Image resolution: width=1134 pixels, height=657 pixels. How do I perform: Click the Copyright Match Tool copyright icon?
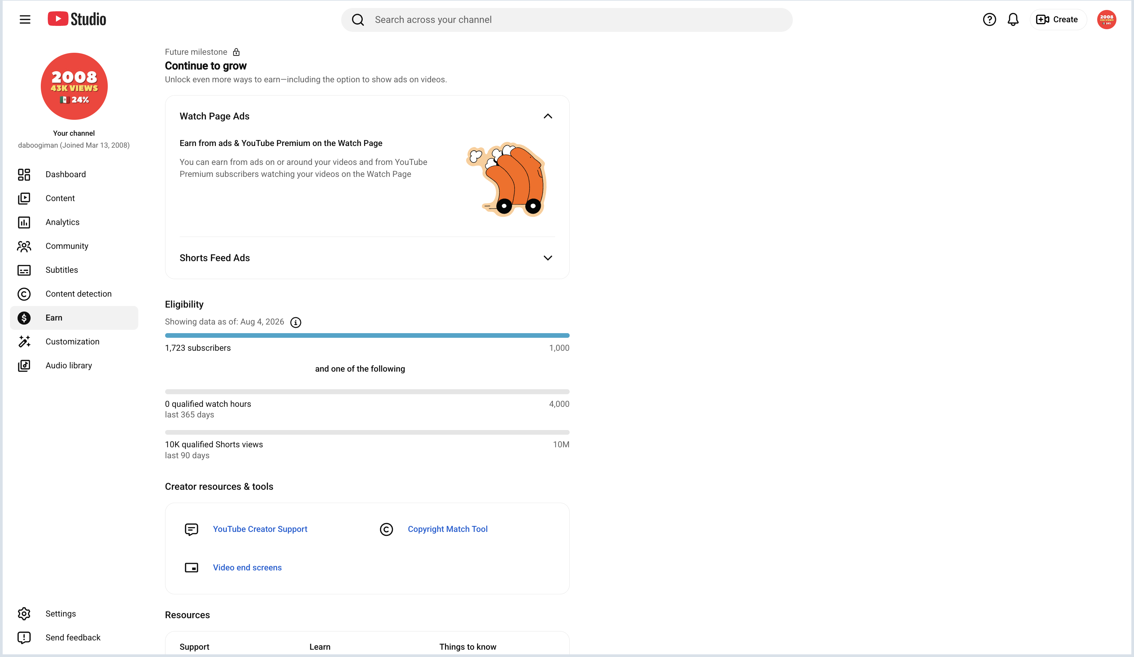386,530
